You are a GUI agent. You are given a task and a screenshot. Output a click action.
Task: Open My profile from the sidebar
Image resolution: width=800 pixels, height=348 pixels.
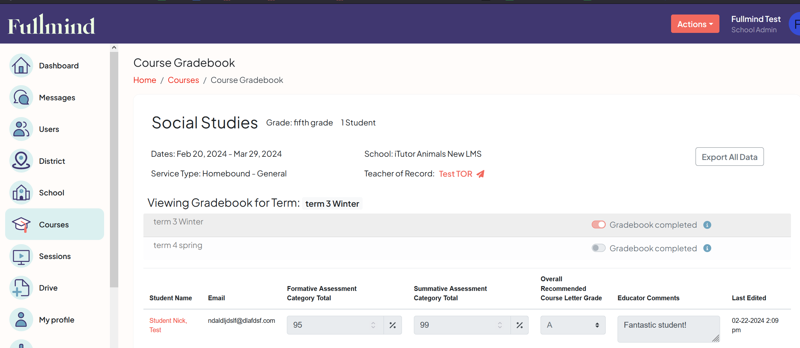point(56,320)
